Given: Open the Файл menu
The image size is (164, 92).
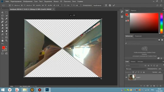Looking at the screenshot, I should (7, 2).
